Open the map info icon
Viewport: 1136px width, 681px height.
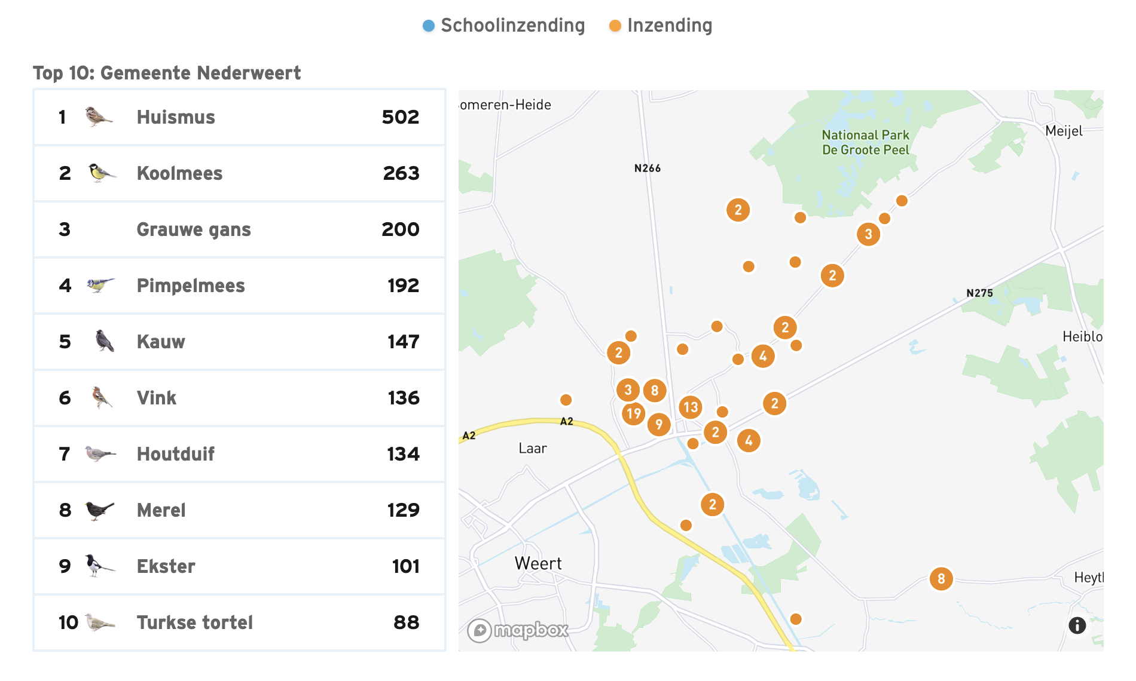[x=1077, y=625]
